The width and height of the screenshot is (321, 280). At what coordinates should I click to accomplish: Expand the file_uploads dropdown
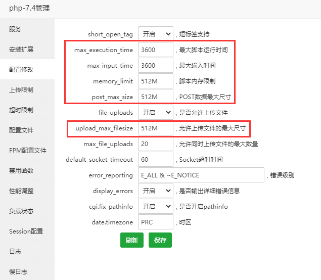pyautogui.click(x=155, y=112)
